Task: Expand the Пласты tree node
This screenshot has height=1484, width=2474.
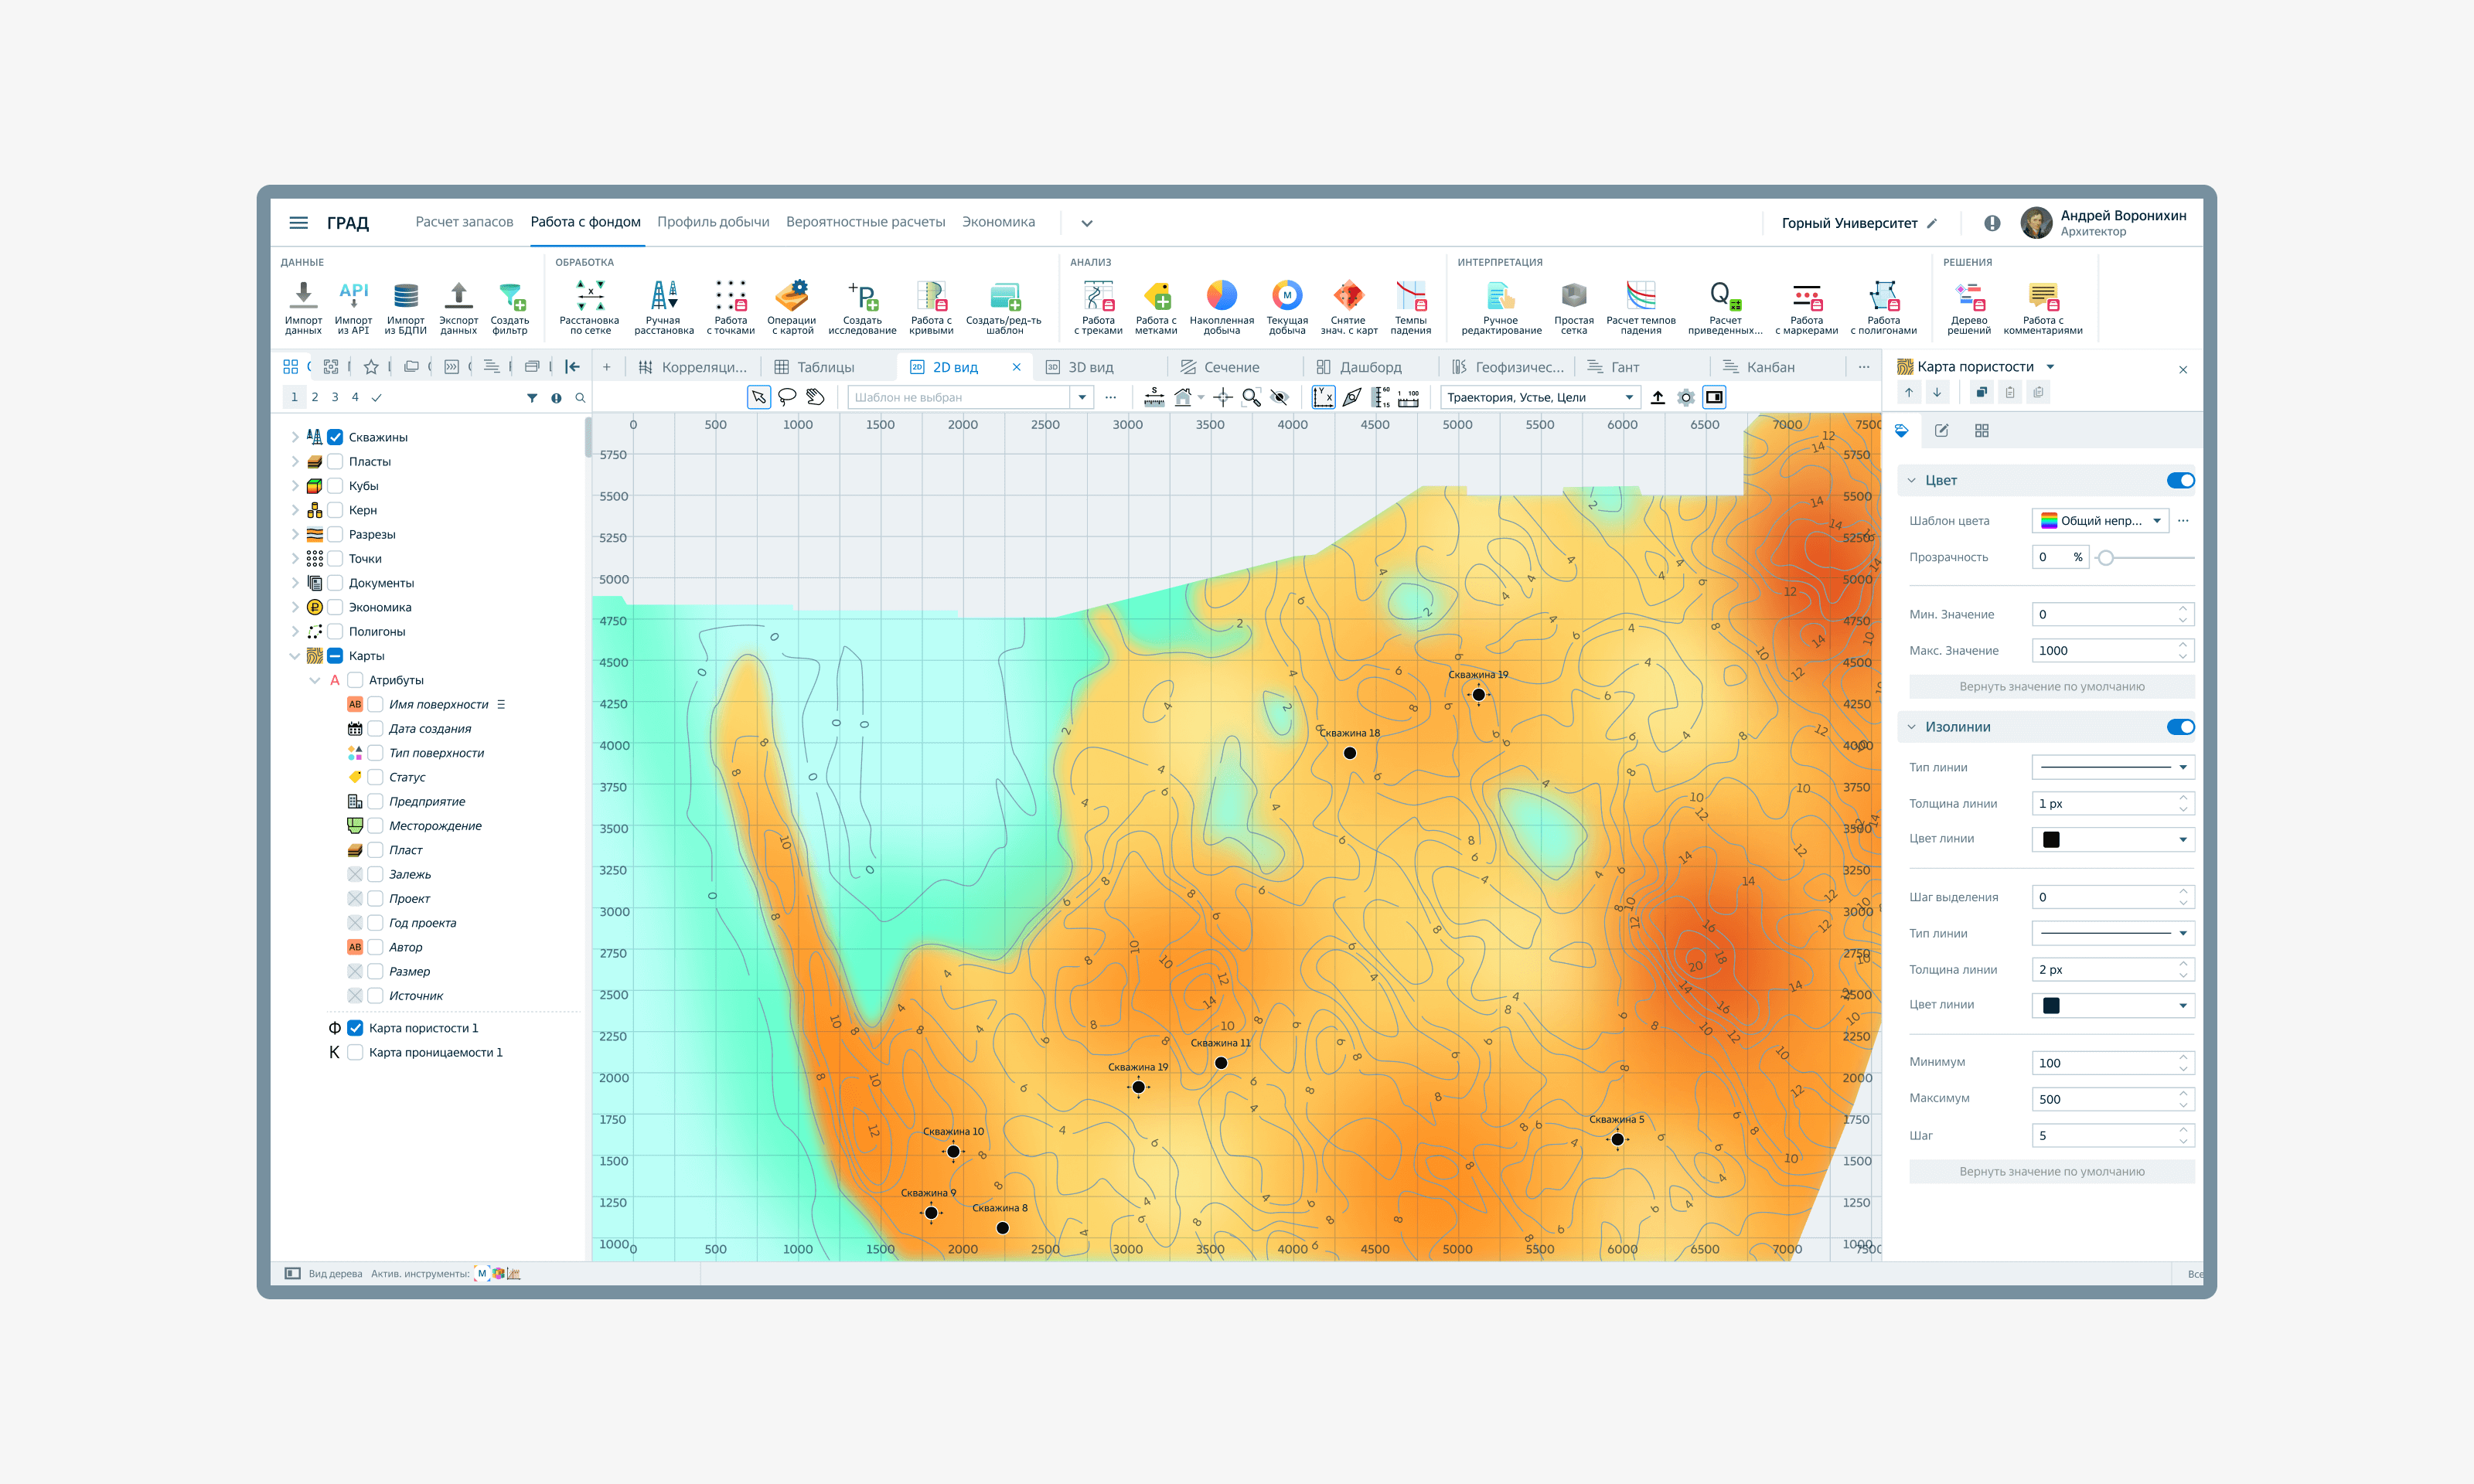Action: click(x=294, y=462)
